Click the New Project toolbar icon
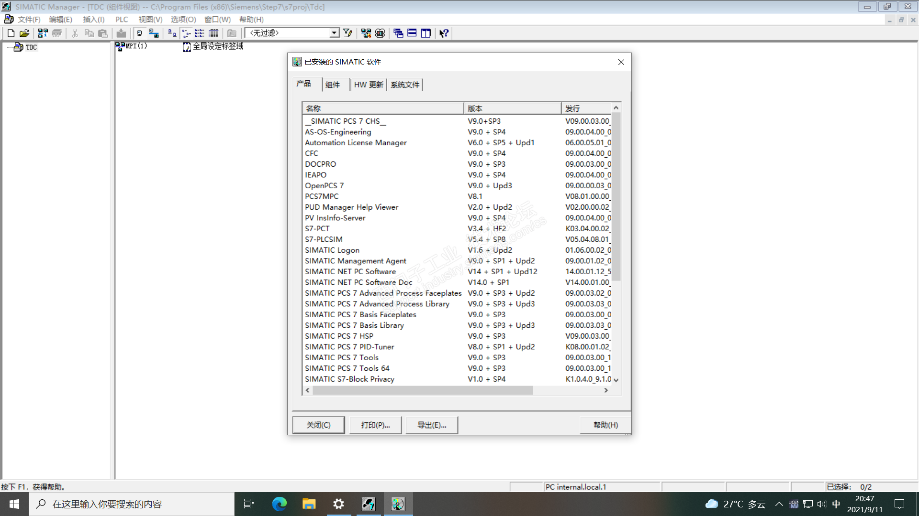This screenshot has width=919, height=516. [x=11, y=33]
